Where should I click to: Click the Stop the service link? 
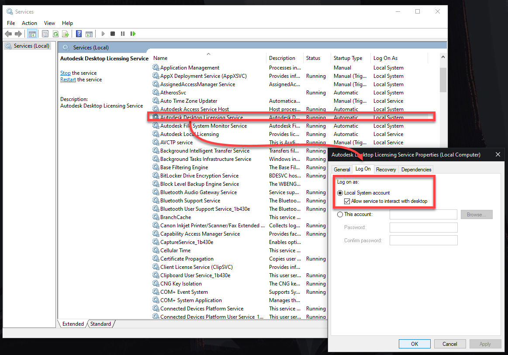pyautogui.click(x=66, y=73)
